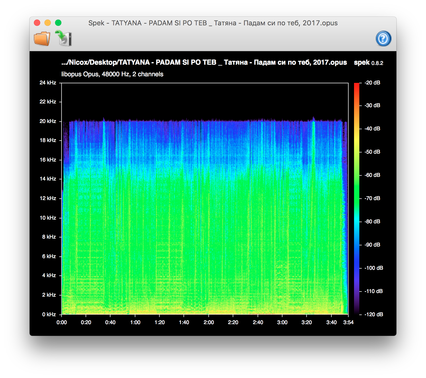426x378 pixels.
Task: Click the -120 dB scale label
Action: coord(373,314)
